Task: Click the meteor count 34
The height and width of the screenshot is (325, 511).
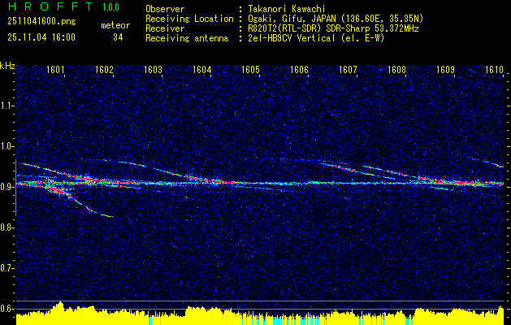Action: point(118,37)
